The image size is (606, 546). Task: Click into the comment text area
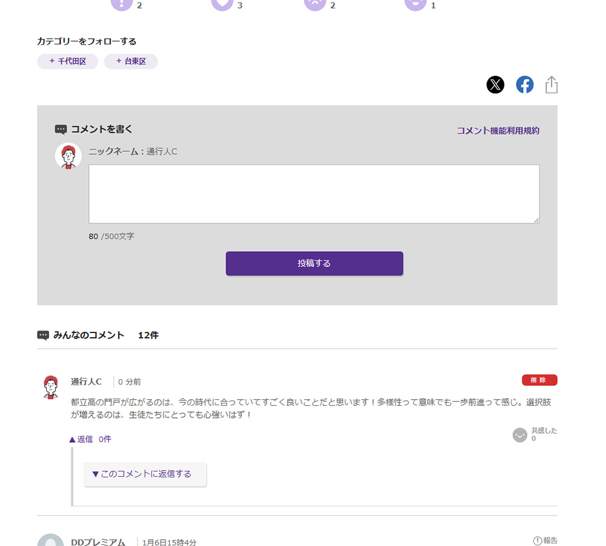coord(314,194)
